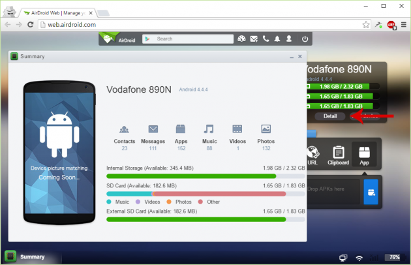Open the Chrome hamburger menu
The height and width of the screenshot is (265, 411).
pyautogui.click(x=404, y=25)
